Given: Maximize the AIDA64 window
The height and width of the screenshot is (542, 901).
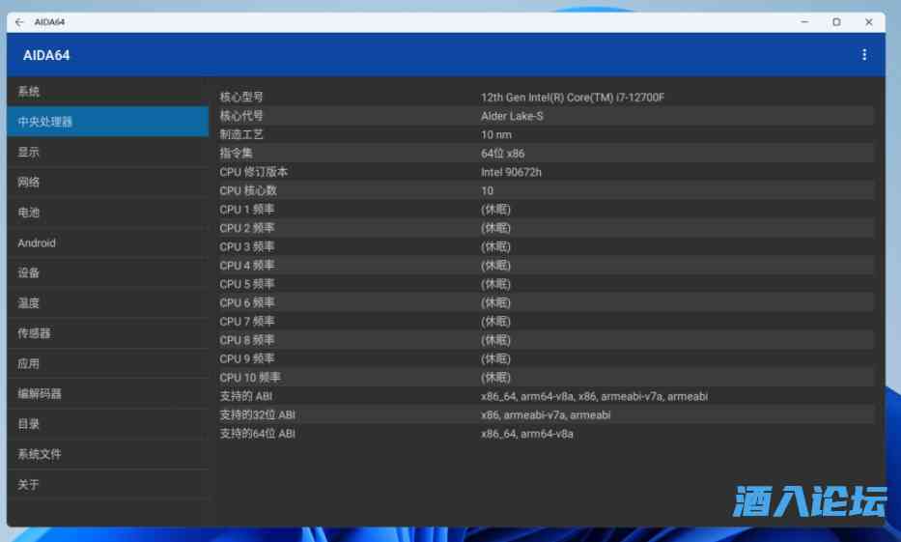Looking at the screenshot, I should pos(836,22).
